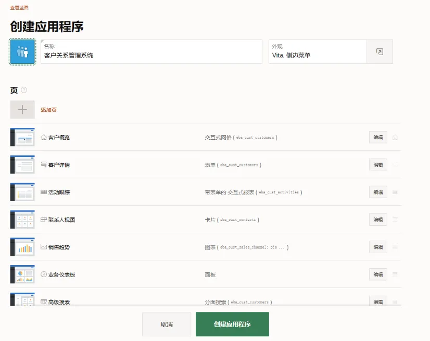Viewport: 430px width, 341px height.
Task: Click the dashboard icon beside 业务仪表板
Action: (x=44, y=274)
